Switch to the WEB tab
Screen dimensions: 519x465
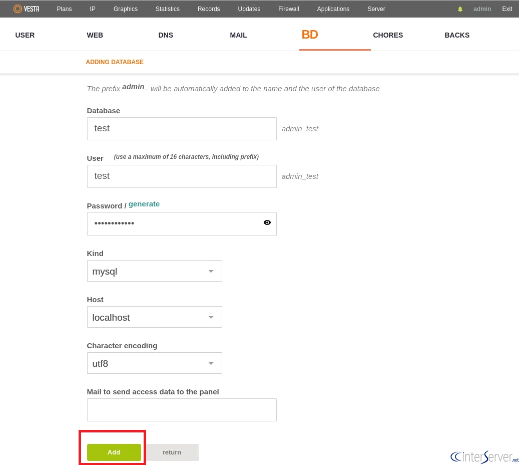pyautogui.click(x=95, y=35)
